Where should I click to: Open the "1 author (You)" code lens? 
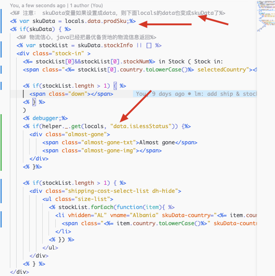[x=86, y=5]
